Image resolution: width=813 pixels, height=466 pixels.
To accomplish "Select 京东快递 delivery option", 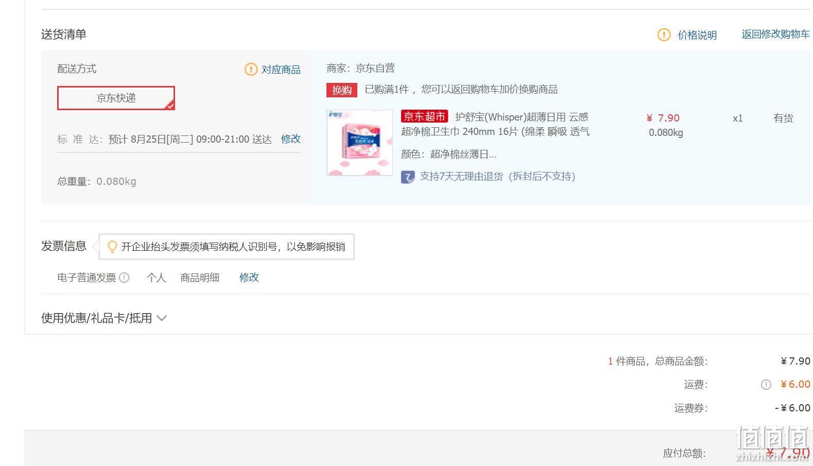I will point(116,98).
